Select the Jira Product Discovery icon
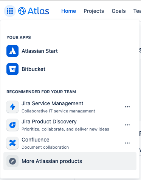Viewport: 141px width, 180px height. tap(12, 125)
